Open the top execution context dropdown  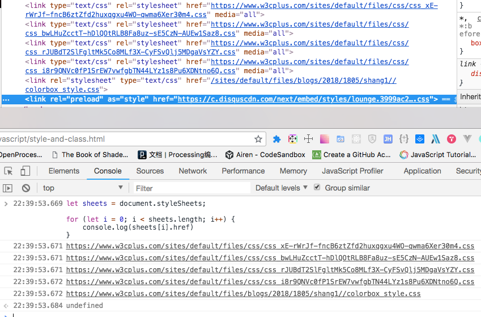pos(83,188)
